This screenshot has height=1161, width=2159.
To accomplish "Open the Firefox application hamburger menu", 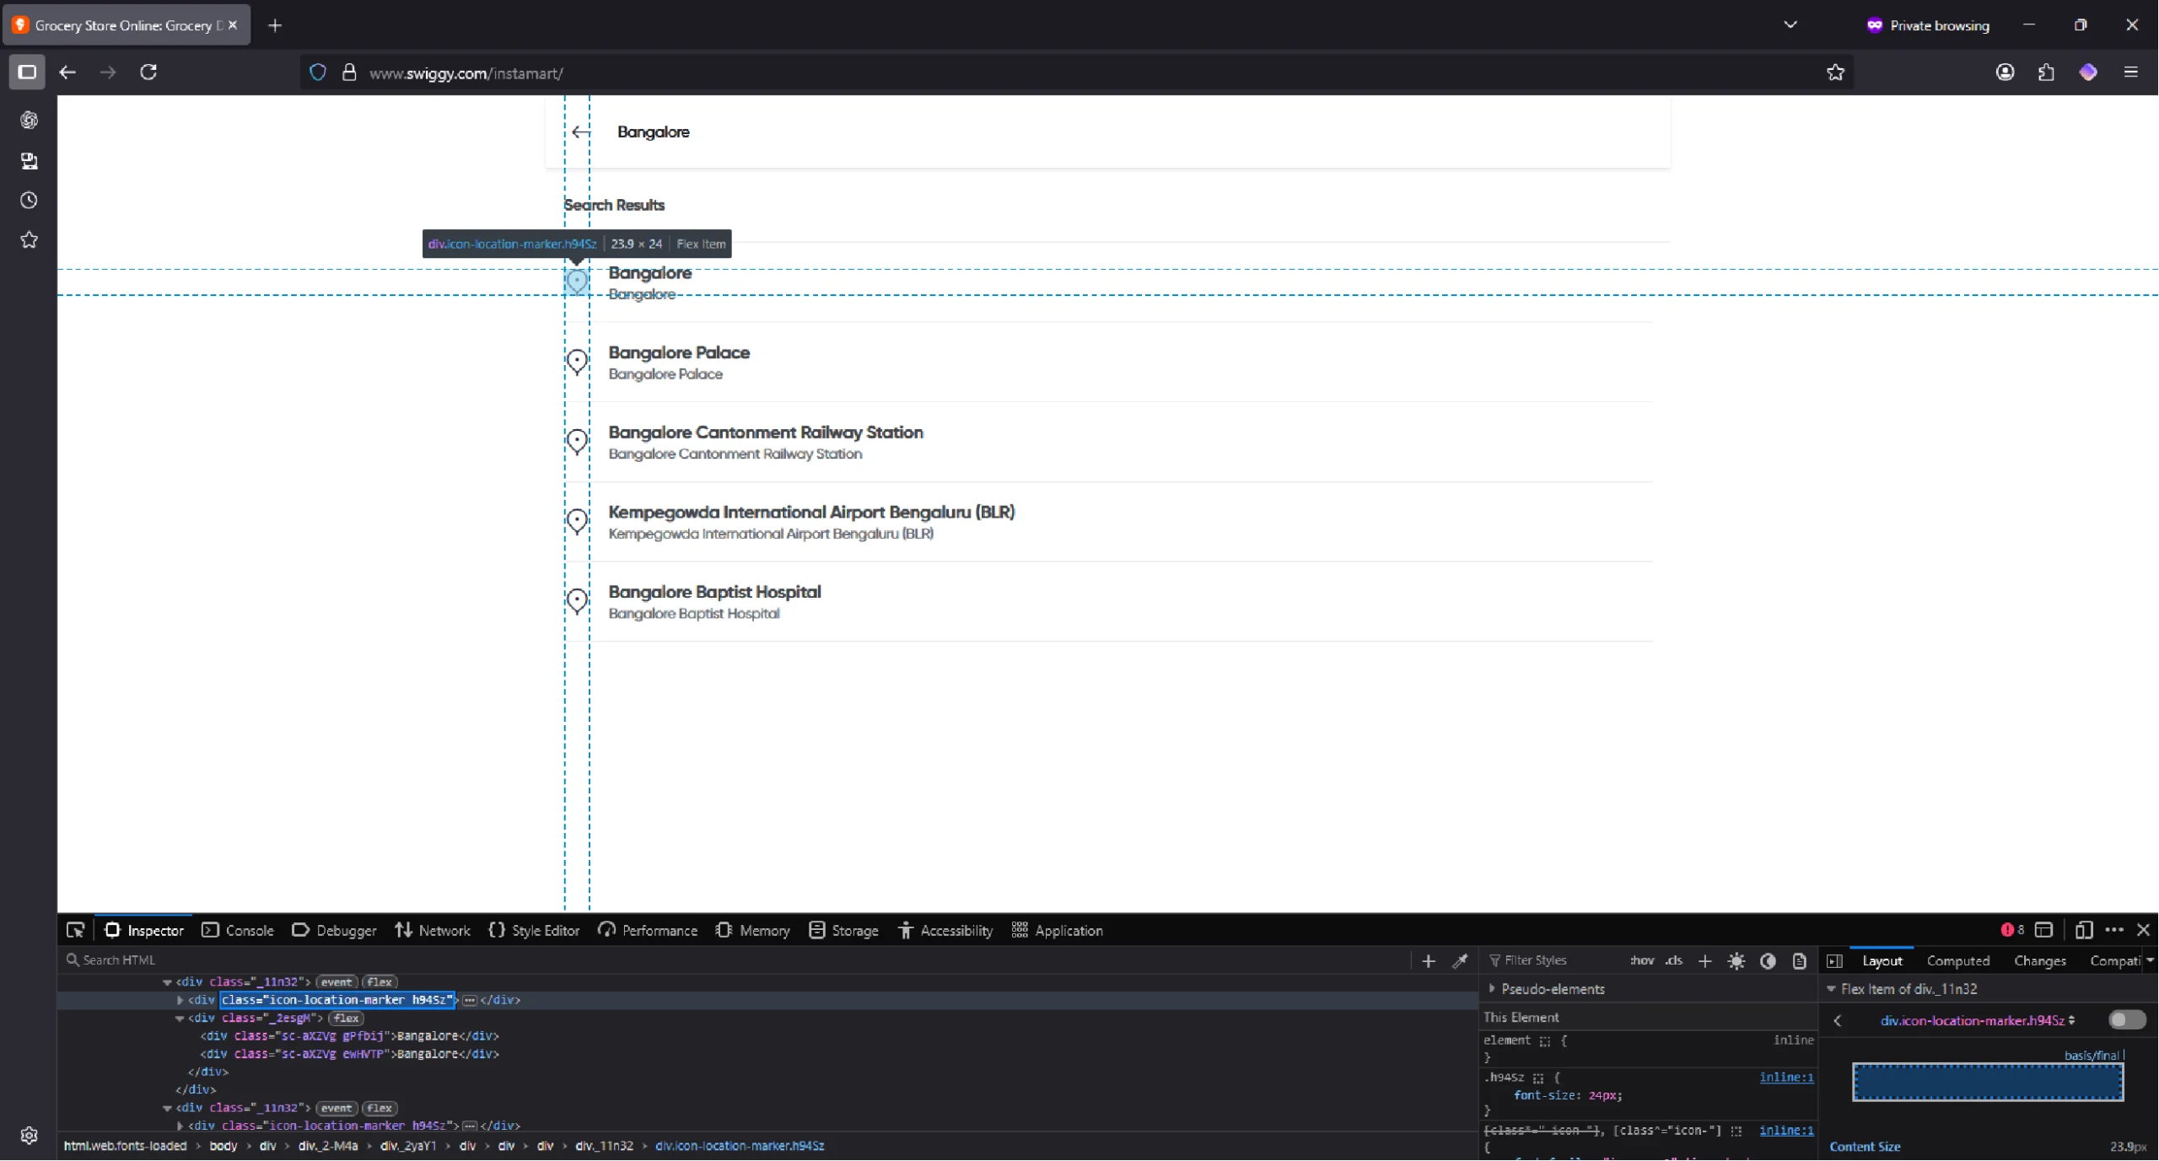I will click(2131, 73).
